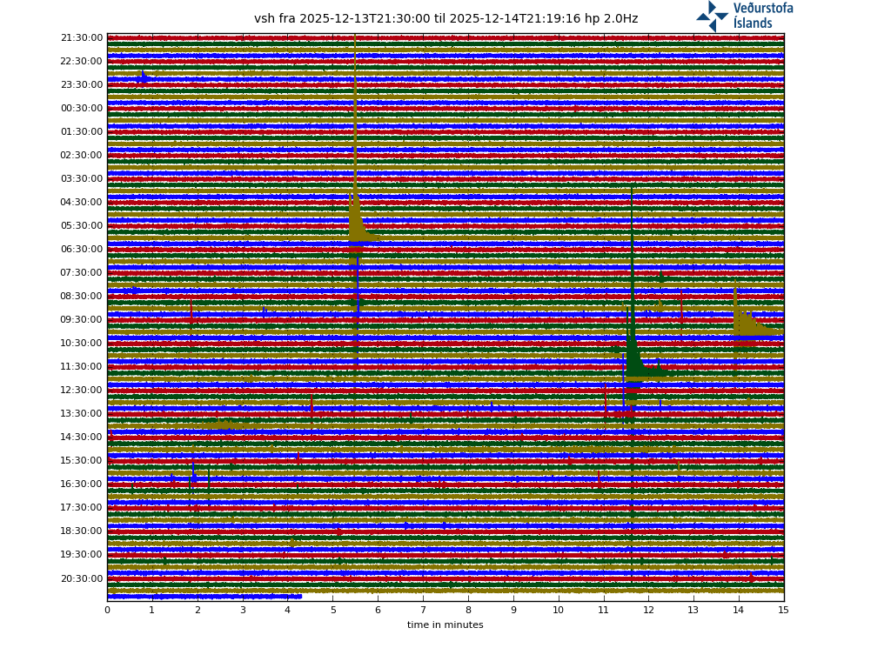Click the chart title starting with 'vsh fra'
The height and width of the screenshot is (668, 891).
tap(445, 19)
